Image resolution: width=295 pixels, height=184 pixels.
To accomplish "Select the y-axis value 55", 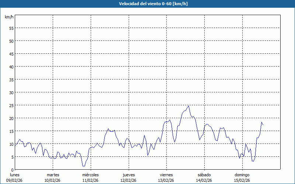I will pyautogui.click(x=11, y=28).
